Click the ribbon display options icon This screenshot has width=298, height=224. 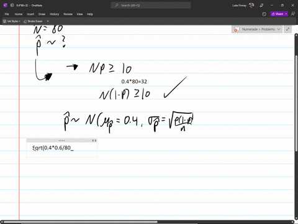293,14
